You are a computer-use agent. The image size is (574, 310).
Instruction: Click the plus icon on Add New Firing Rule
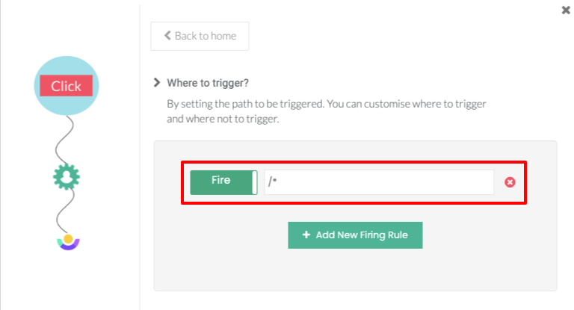click(306, 235)
